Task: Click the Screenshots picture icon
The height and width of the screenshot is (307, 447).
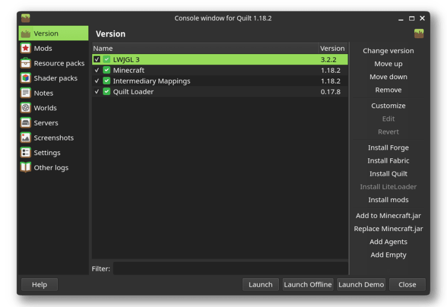Action: coord(26,138)
